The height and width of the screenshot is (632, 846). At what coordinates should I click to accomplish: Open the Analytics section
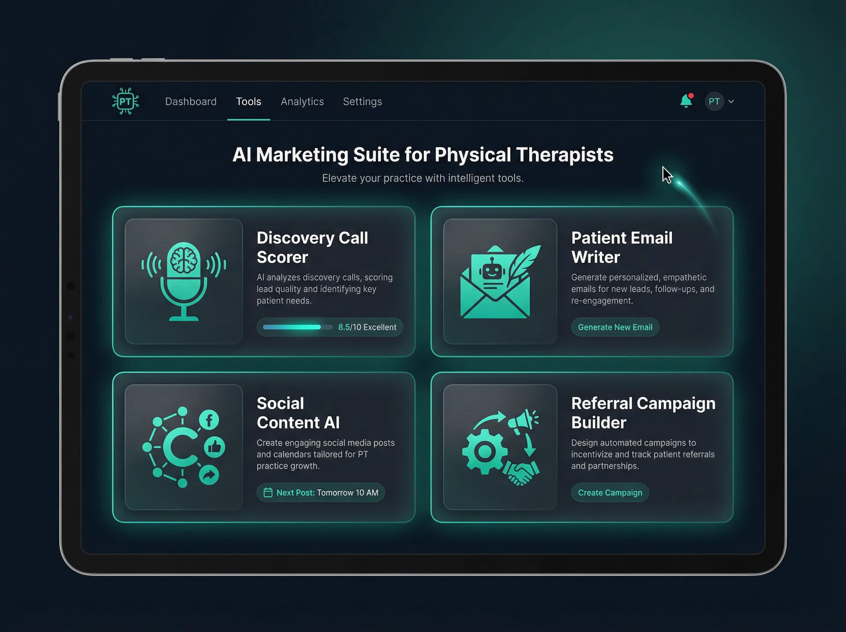tap(302, 101)
